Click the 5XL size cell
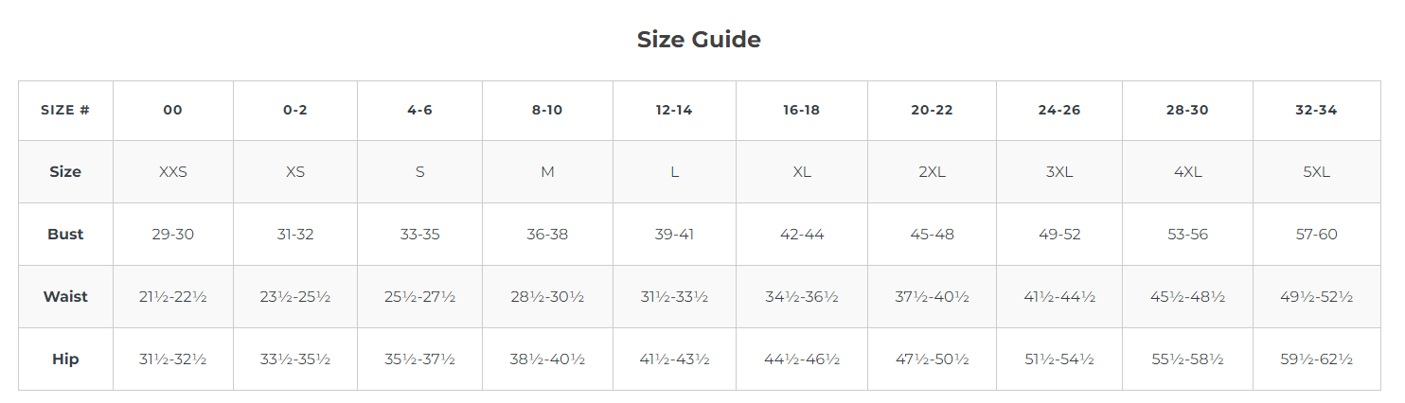 (1316, 172)
